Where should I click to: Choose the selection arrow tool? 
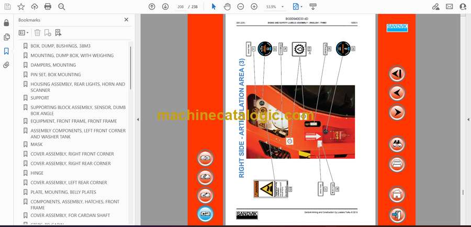214,7
